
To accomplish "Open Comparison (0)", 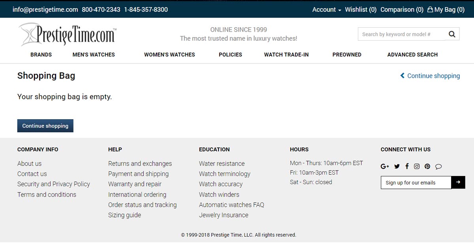I will [x=402, y=9].
